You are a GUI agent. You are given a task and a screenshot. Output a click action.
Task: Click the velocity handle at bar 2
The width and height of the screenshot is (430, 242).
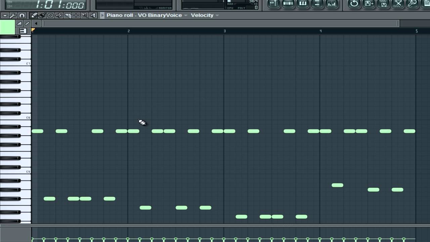pyautogui.click(x=128, y=239)
